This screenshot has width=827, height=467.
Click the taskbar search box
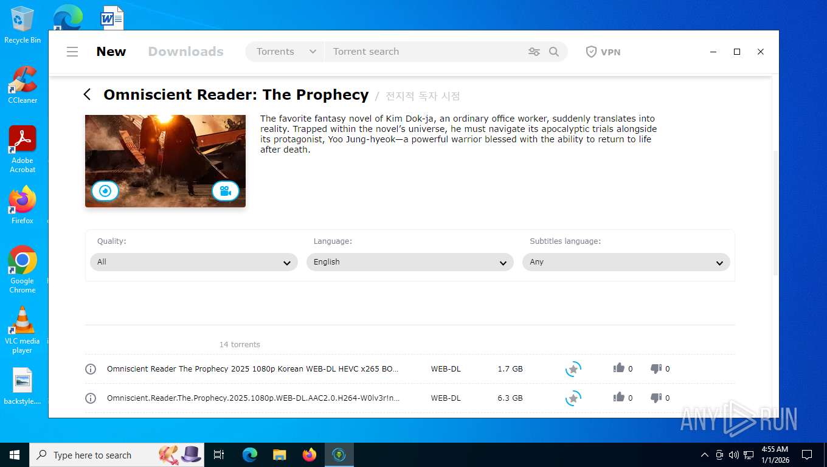pyautogui.click(x=116, y=455)
